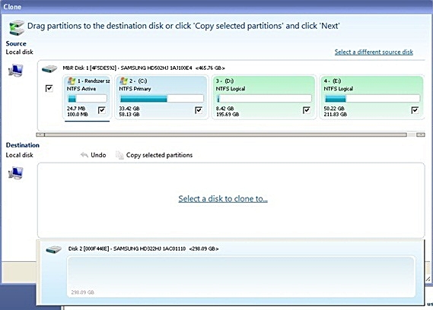The height and width of the screenshot is (310, 433).
Task: Uncheck the 100.0 MB system partition checkbox
Action: (x=102, y=110)
